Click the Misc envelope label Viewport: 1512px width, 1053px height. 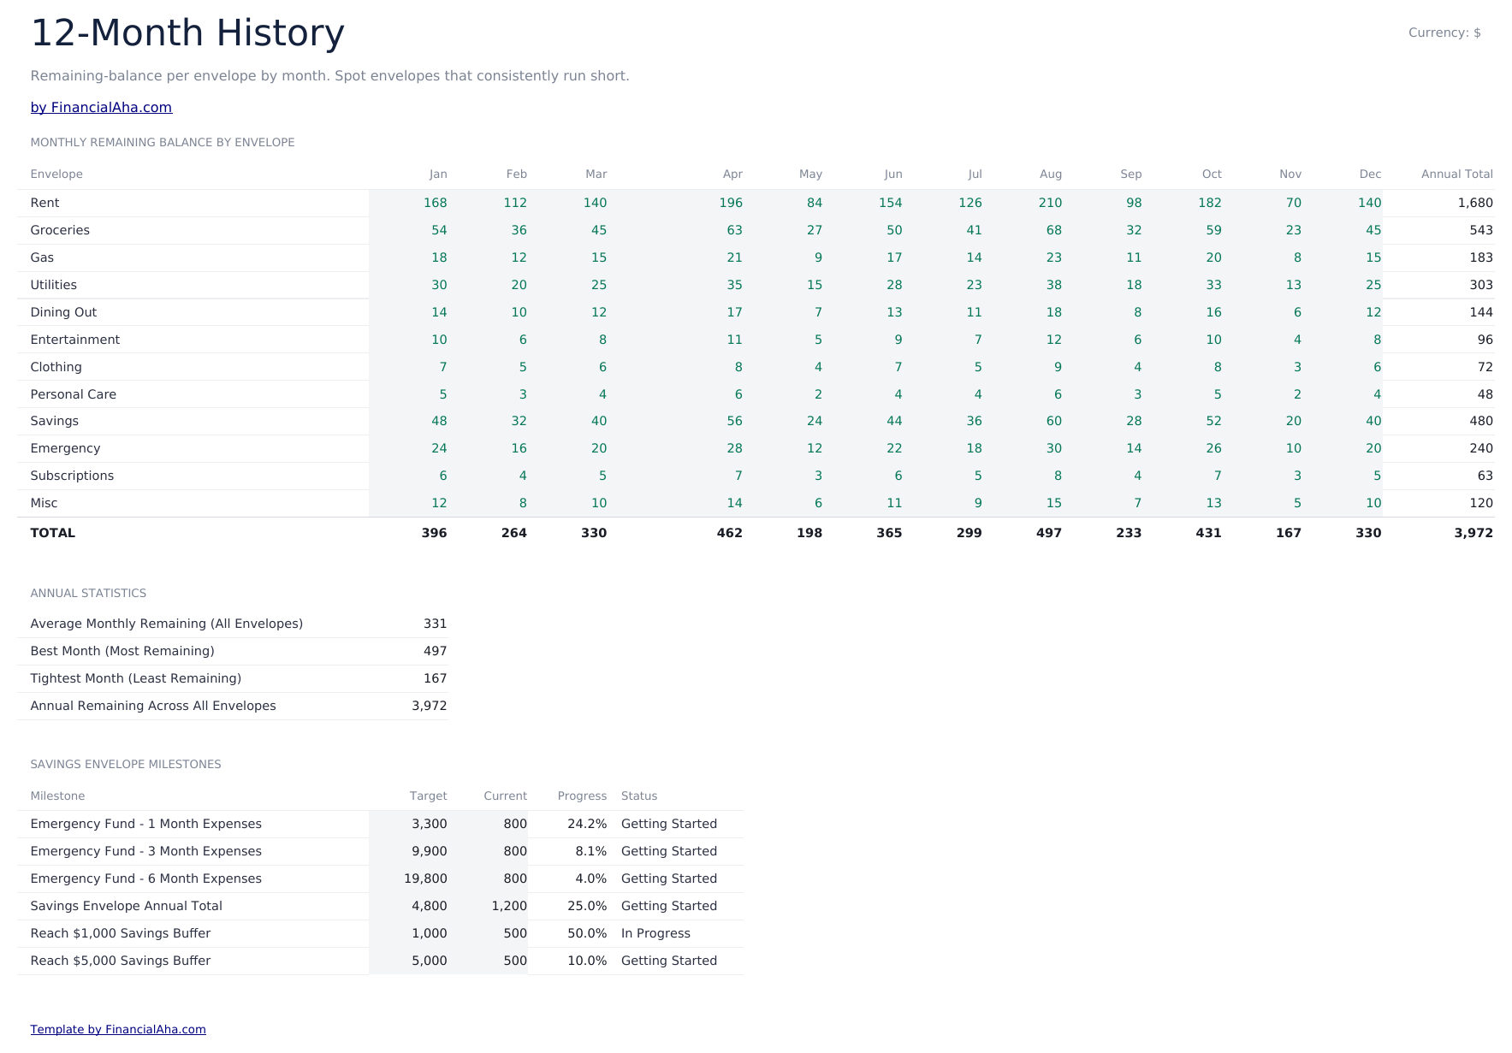(x=44, y=503)
